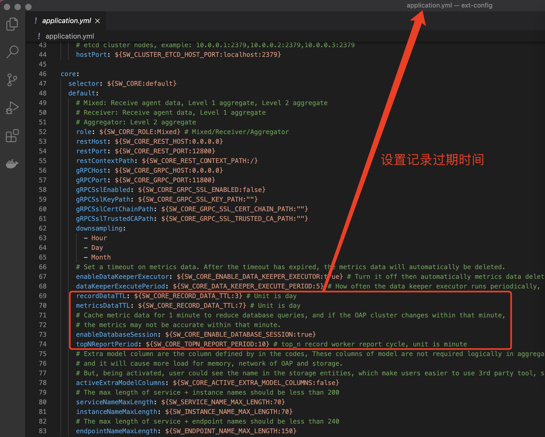Click the ${SW_CORE:default} value on line 47

[x=142, y=83]
